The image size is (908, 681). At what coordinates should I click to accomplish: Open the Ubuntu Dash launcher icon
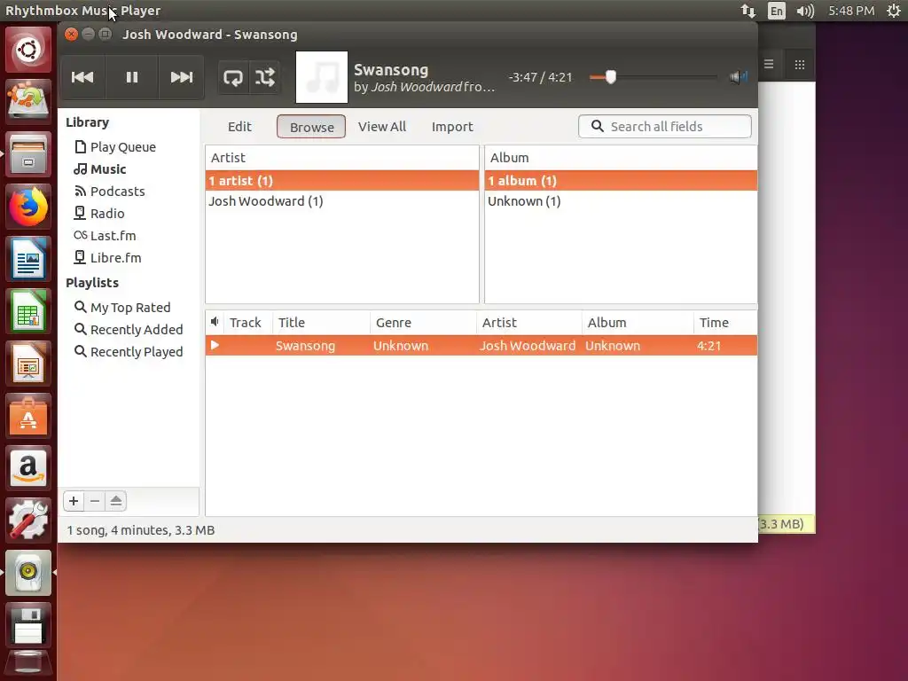pyautogui.click(x=28, y=50)
